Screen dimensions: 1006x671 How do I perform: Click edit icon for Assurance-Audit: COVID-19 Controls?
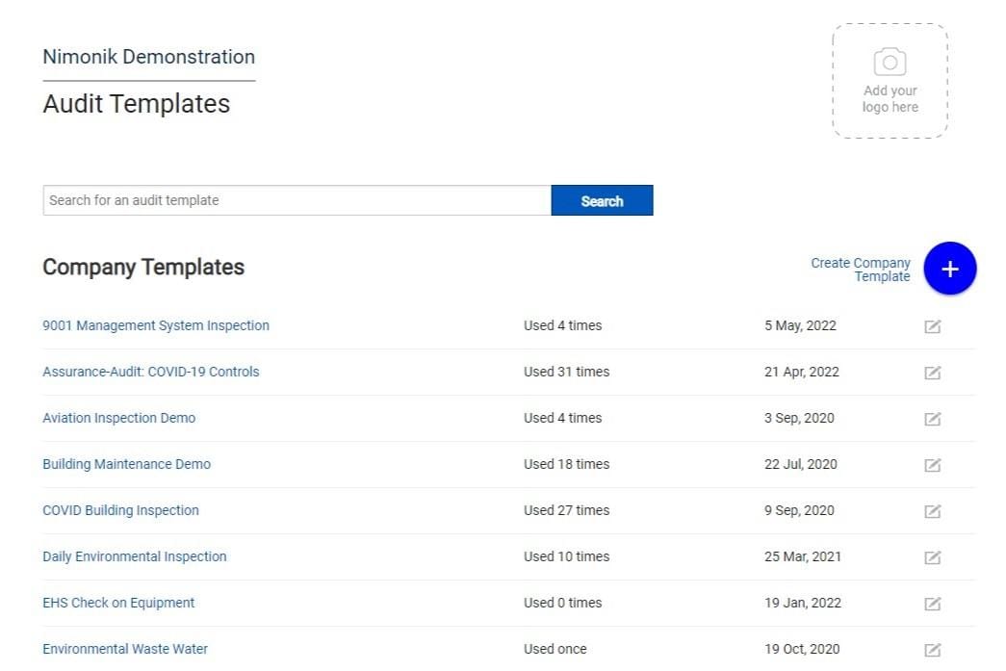tap(932, 373)
